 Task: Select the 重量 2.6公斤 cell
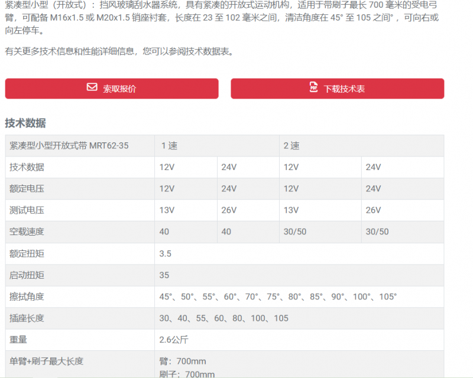(299, 340)
